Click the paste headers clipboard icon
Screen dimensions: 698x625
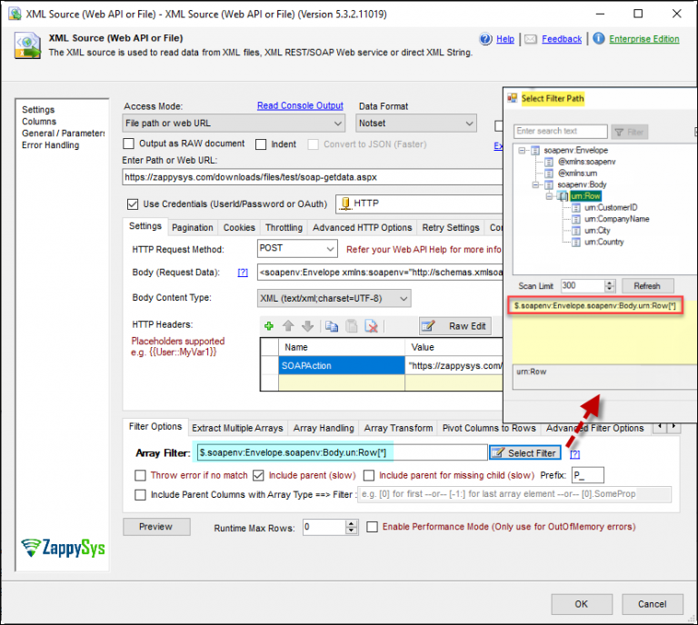(351, 326)
